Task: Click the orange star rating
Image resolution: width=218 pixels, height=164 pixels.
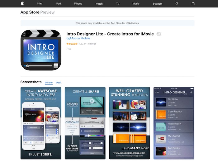Action: (x=72, y=44)
